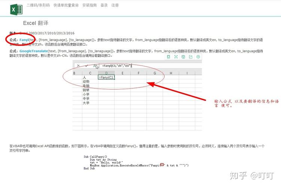Open the 快递单批量查询 navigation item
The image size is (281, 187).
pyautogui.click(x=66, y=5)
